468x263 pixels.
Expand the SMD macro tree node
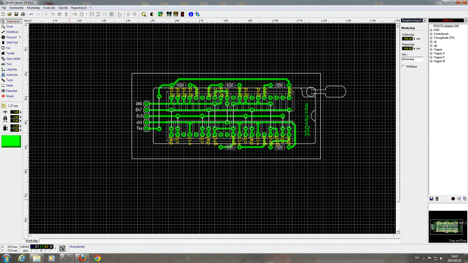click(x=431, y=30)
